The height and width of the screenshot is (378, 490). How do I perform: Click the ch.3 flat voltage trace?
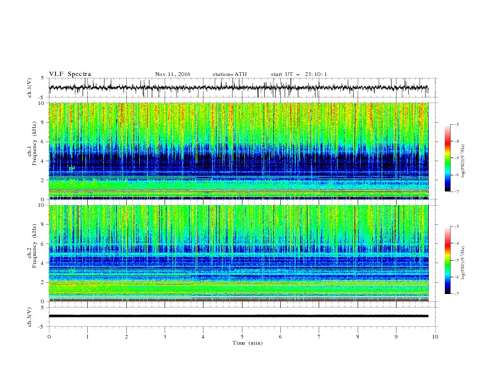[x=238, y=316]
